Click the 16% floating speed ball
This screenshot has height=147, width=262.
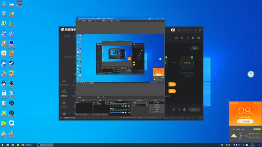tap(251, 74)
